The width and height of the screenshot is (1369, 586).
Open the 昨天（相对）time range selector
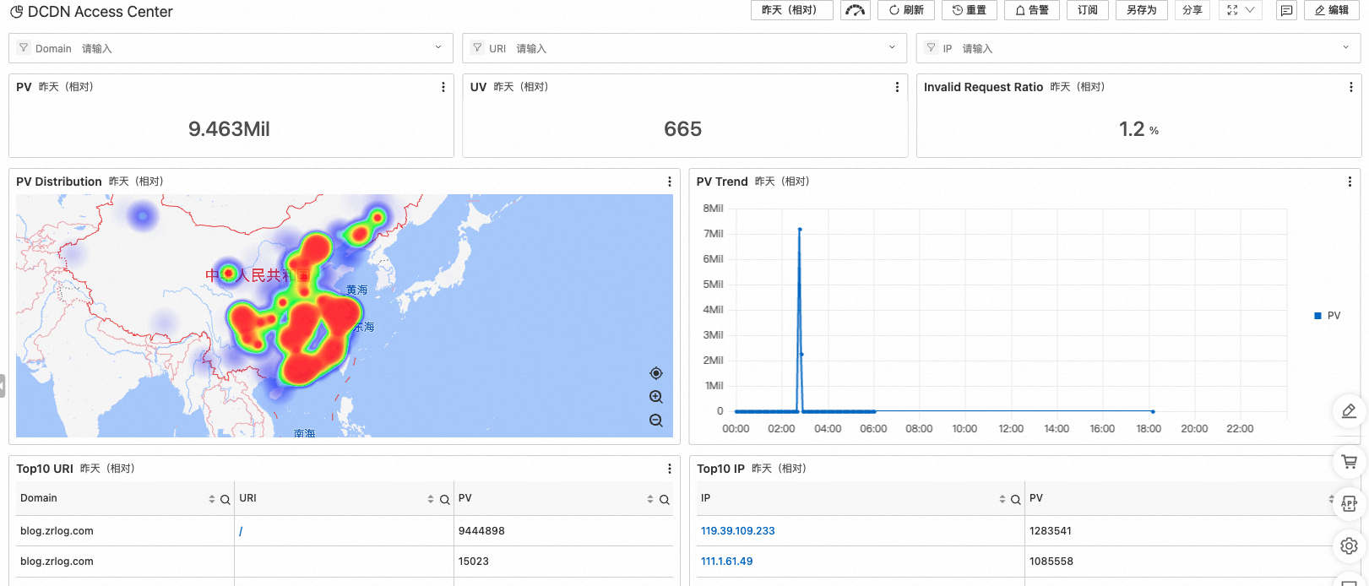[x=791, y=10]
